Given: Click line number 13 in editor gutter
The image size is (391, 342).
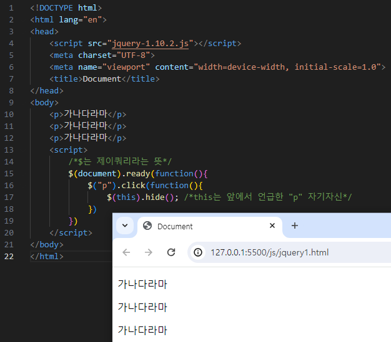Looking at the screenshot, I should click(9, 150).
